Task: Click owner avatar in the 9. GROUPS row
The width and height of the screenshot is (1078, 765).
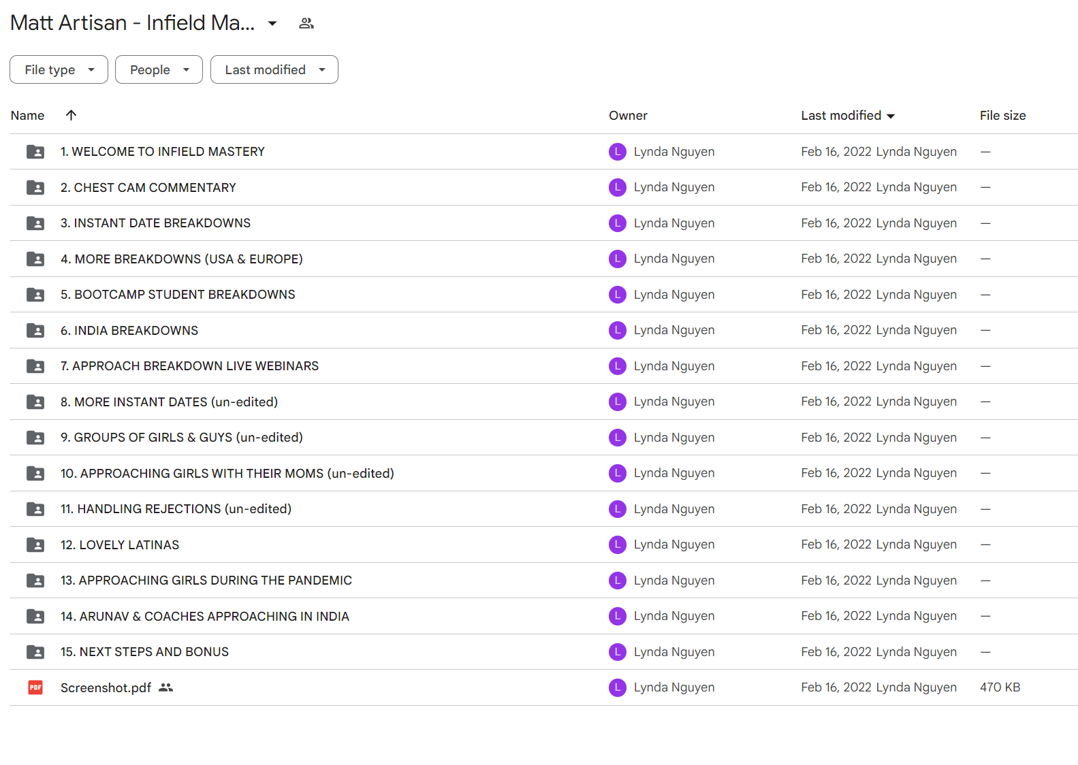Action: (x=618, y=438)
